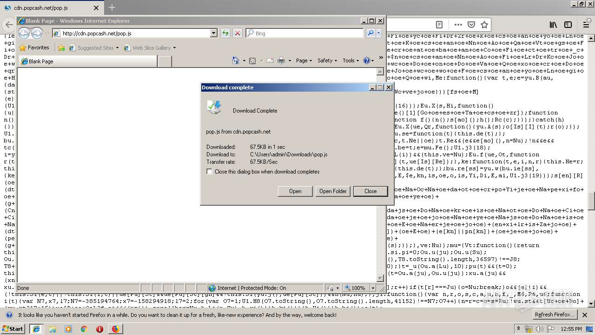The image size is (595, 335).
Task: Expand Web Slice Gallery dropdown
Action: click(x=174, y=47)
